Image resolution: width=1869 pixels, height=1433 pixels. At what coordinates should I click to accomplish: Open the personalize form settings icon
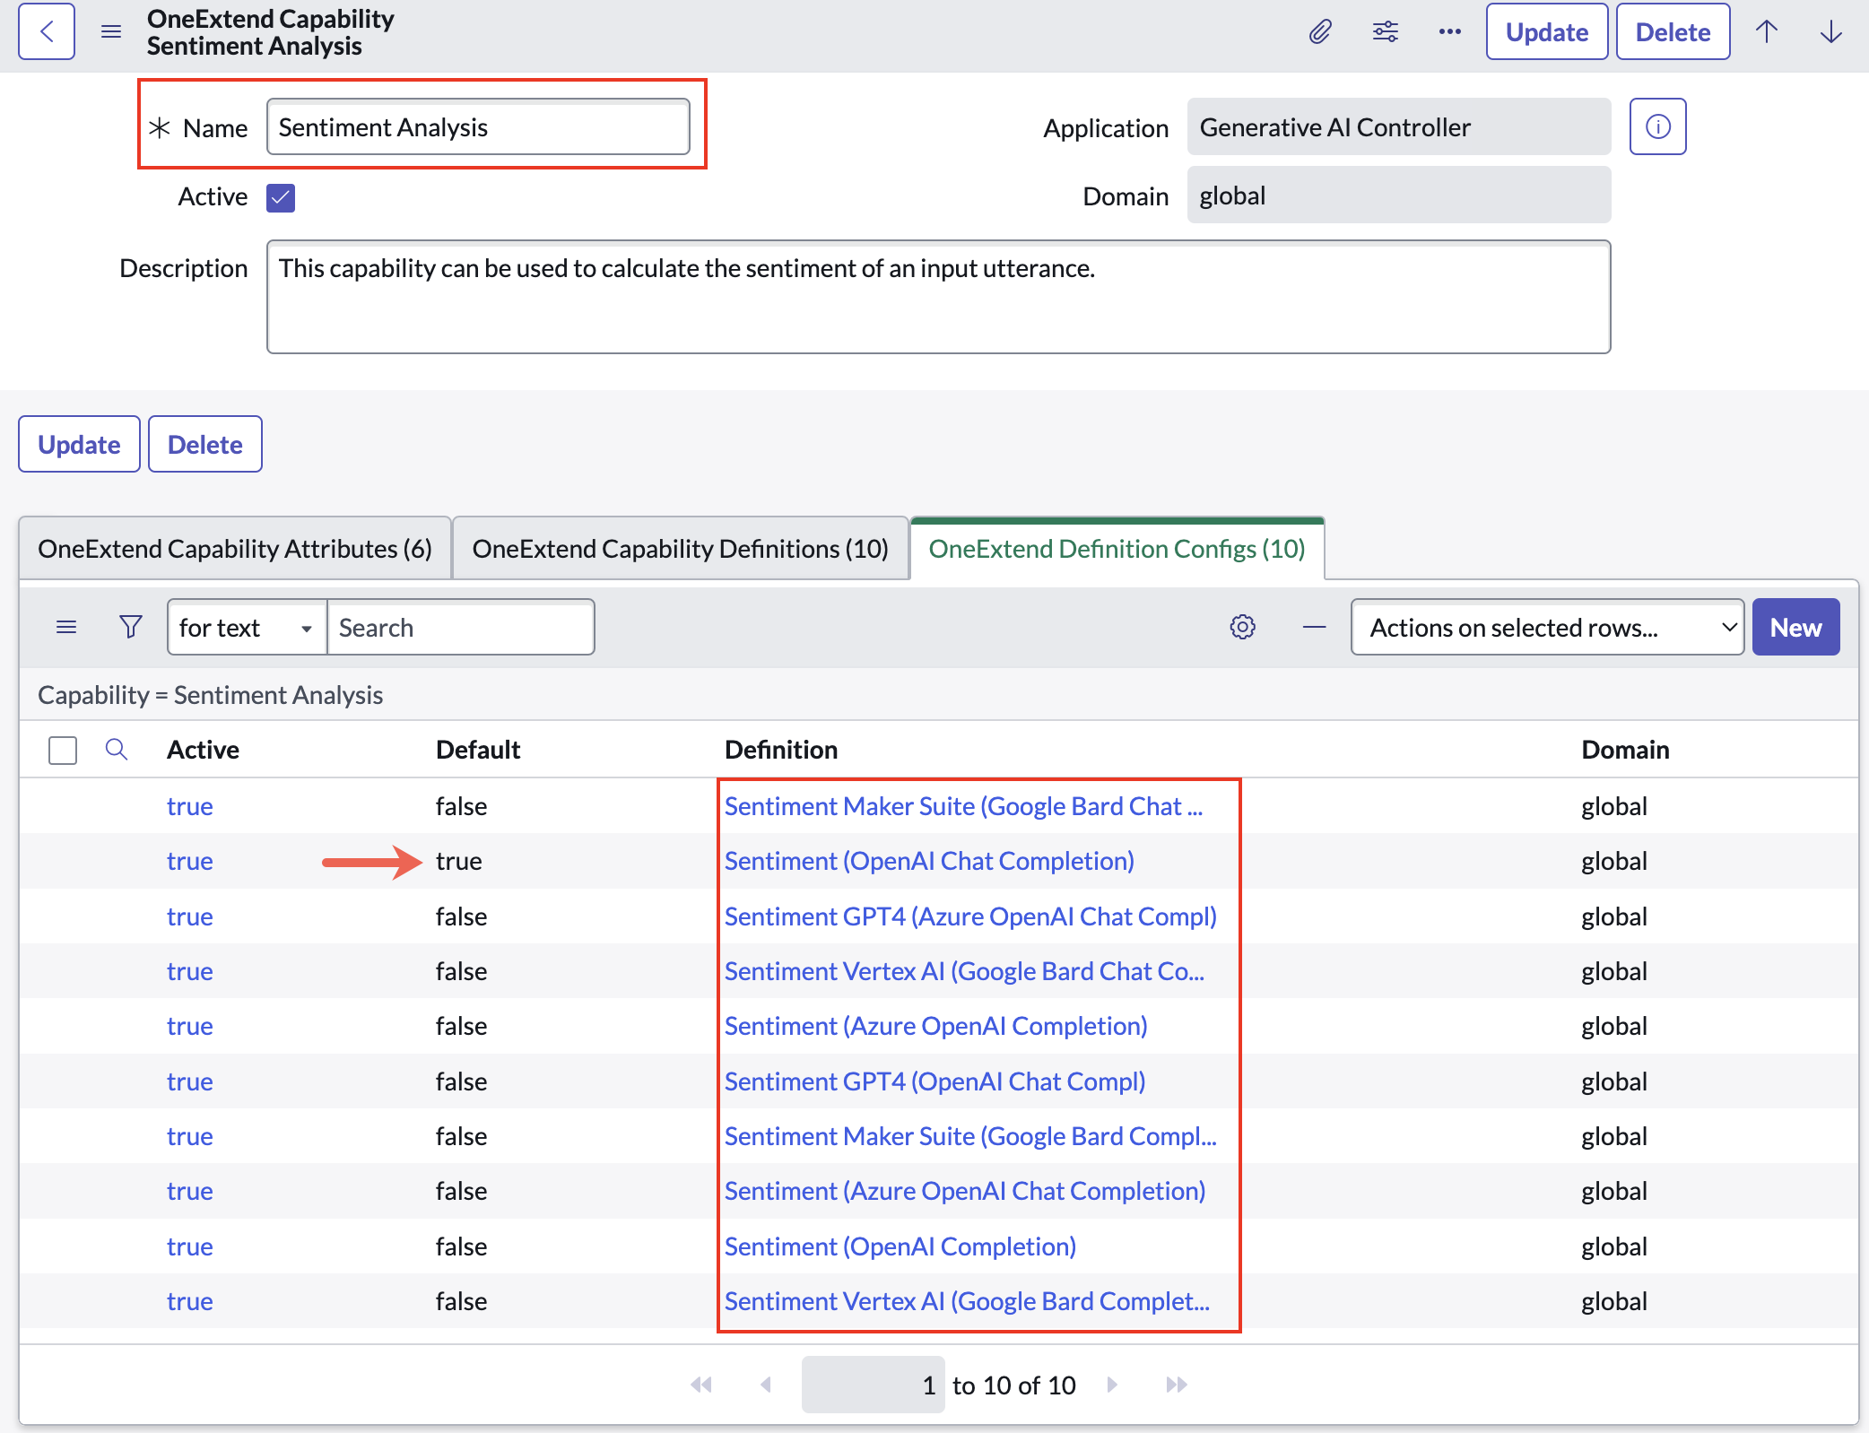1386,32
